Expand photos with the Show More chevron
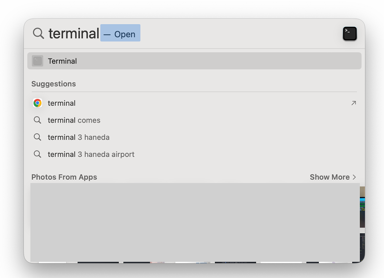This screenshot has width=384, height=278. coord(354,177)
